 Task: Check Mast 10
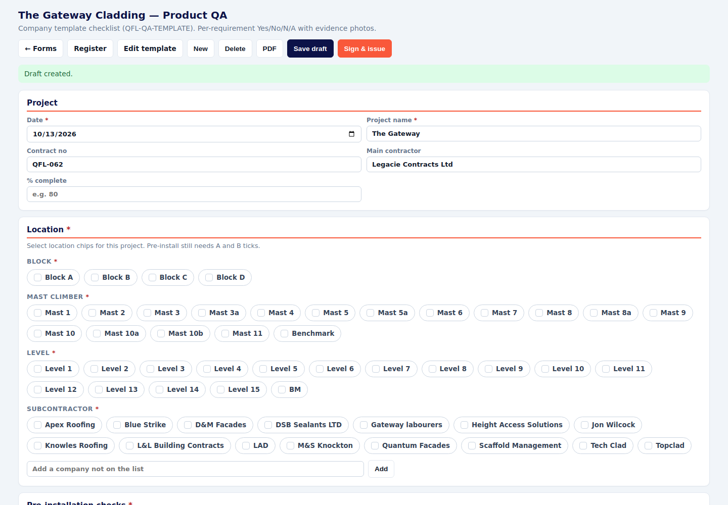(x=54, y=333)
